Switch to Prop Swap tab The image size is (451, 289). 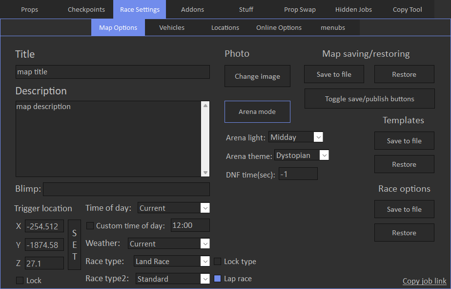[300, 9]
